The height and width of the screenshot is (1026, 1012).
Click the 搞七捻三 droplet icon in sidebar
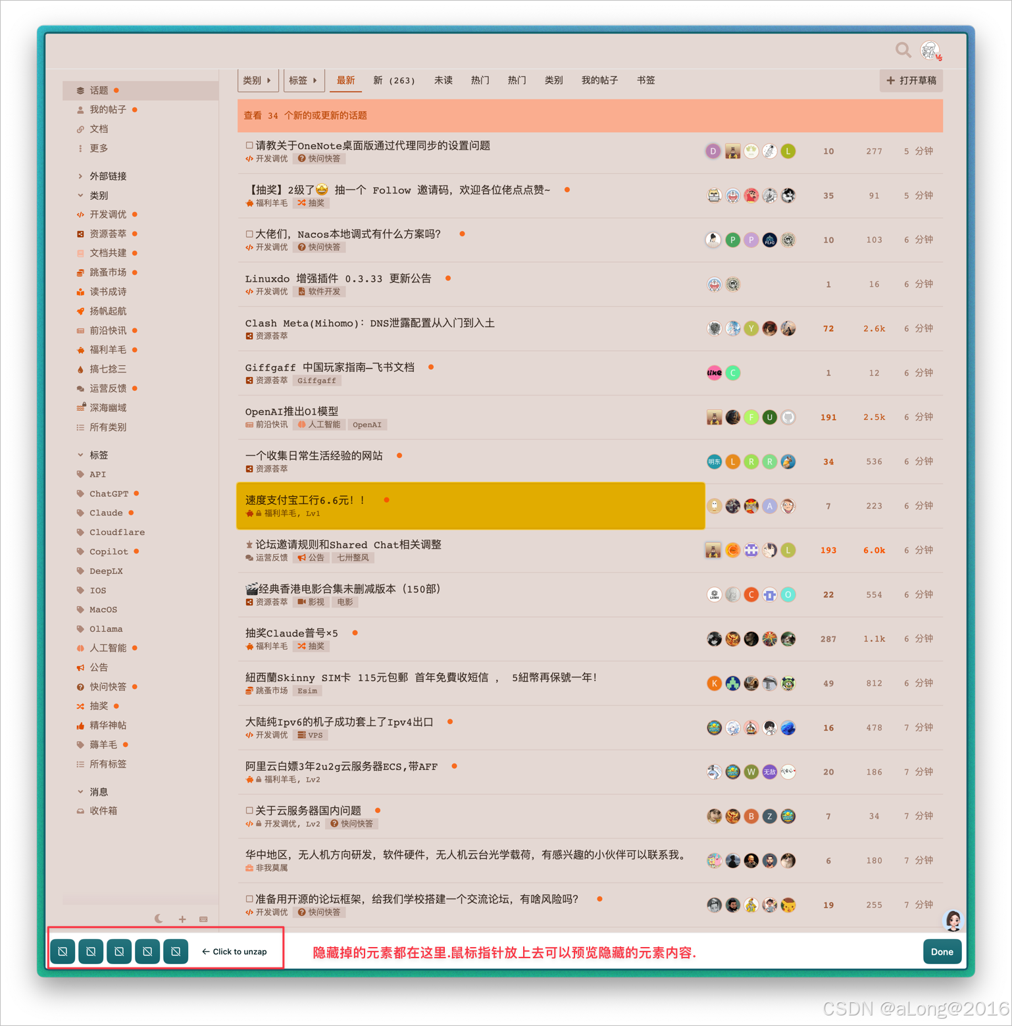[x=80, y=369]
